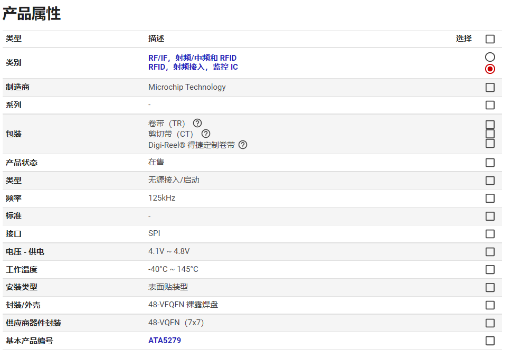
Task: Click the 电压 - 供电 row label
Action: pos(25,251)
